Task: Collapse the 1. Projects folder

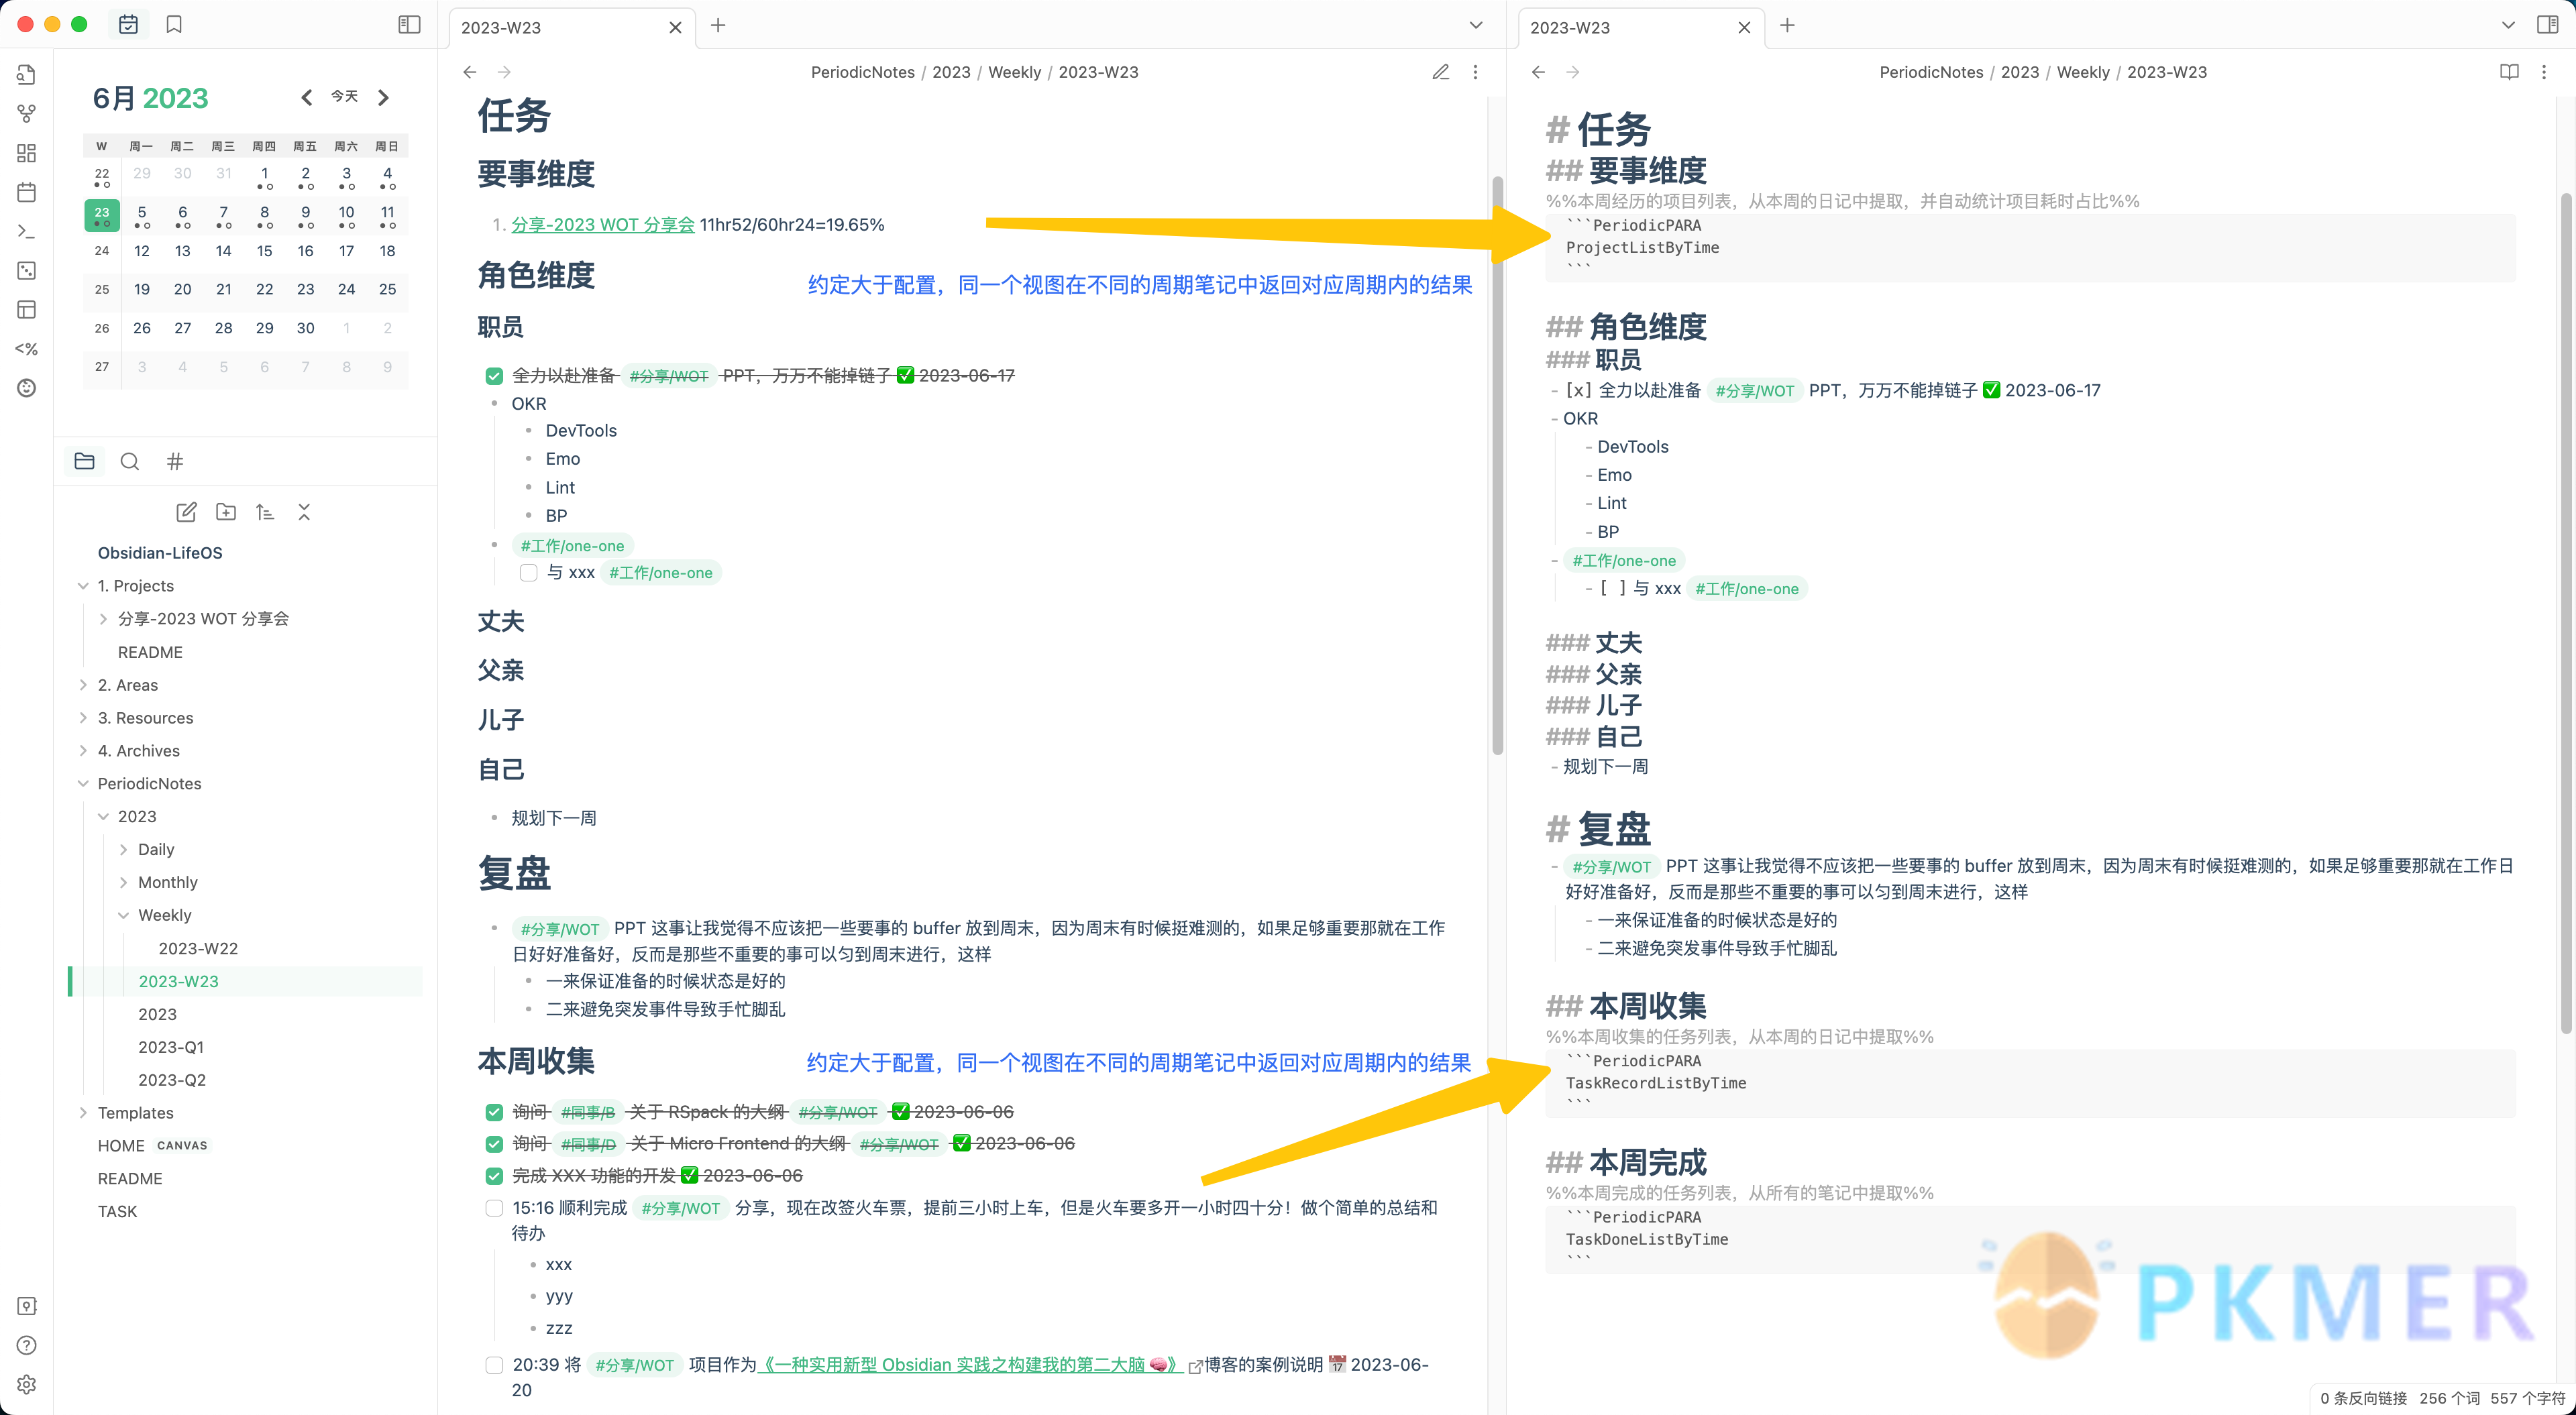Action: [x=83, y=586]
